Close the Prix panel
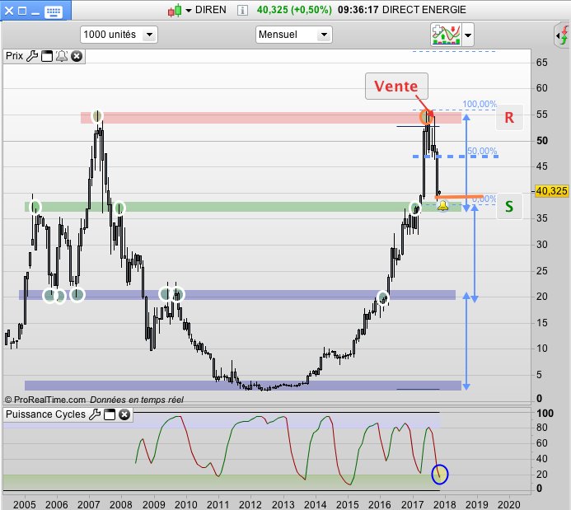The height and width of the screenshot is (510, 571). tap(77, 56)
